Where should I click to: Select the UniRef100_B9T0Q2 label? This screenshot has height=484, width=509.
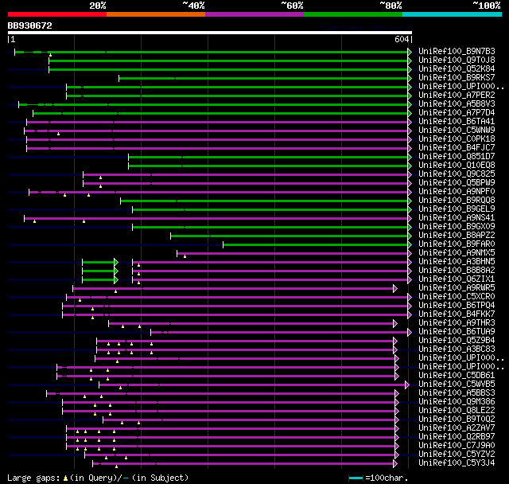click(457, 420)
